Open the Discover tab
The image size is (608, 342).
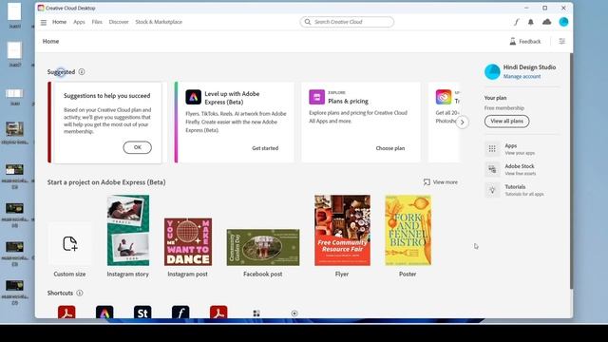119,22
